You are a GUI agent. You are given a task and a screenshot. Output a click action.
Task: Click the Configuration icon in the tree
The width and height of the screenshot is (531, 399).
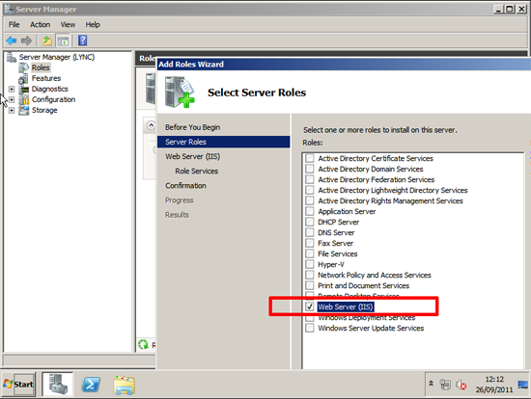pos(24,100)
